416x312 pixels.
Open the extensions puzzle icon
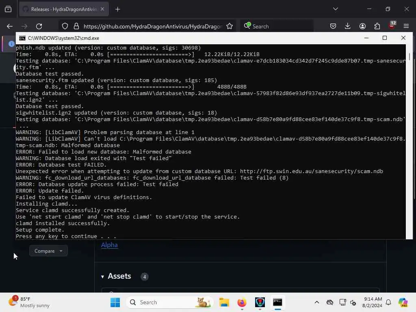click(377, 26)
